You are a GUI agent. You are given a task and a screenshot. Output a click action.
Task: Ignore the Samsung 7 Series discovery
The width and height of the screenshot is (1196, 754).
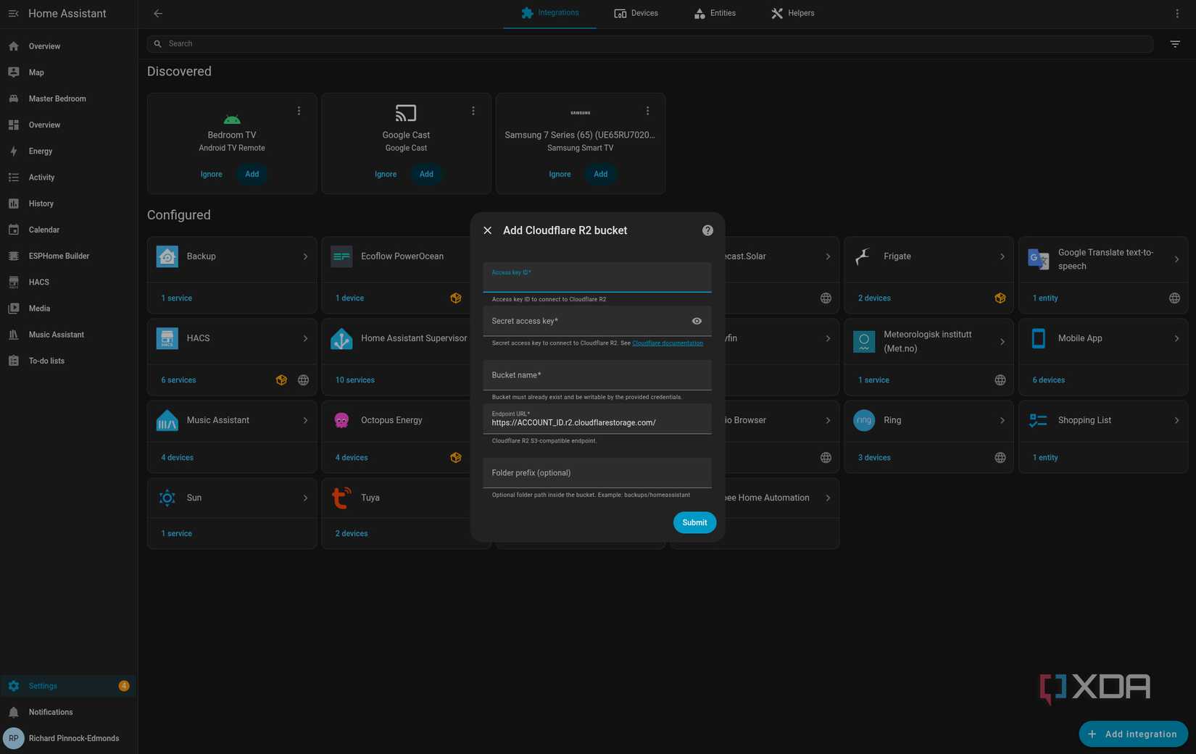[x=560, y=175]
